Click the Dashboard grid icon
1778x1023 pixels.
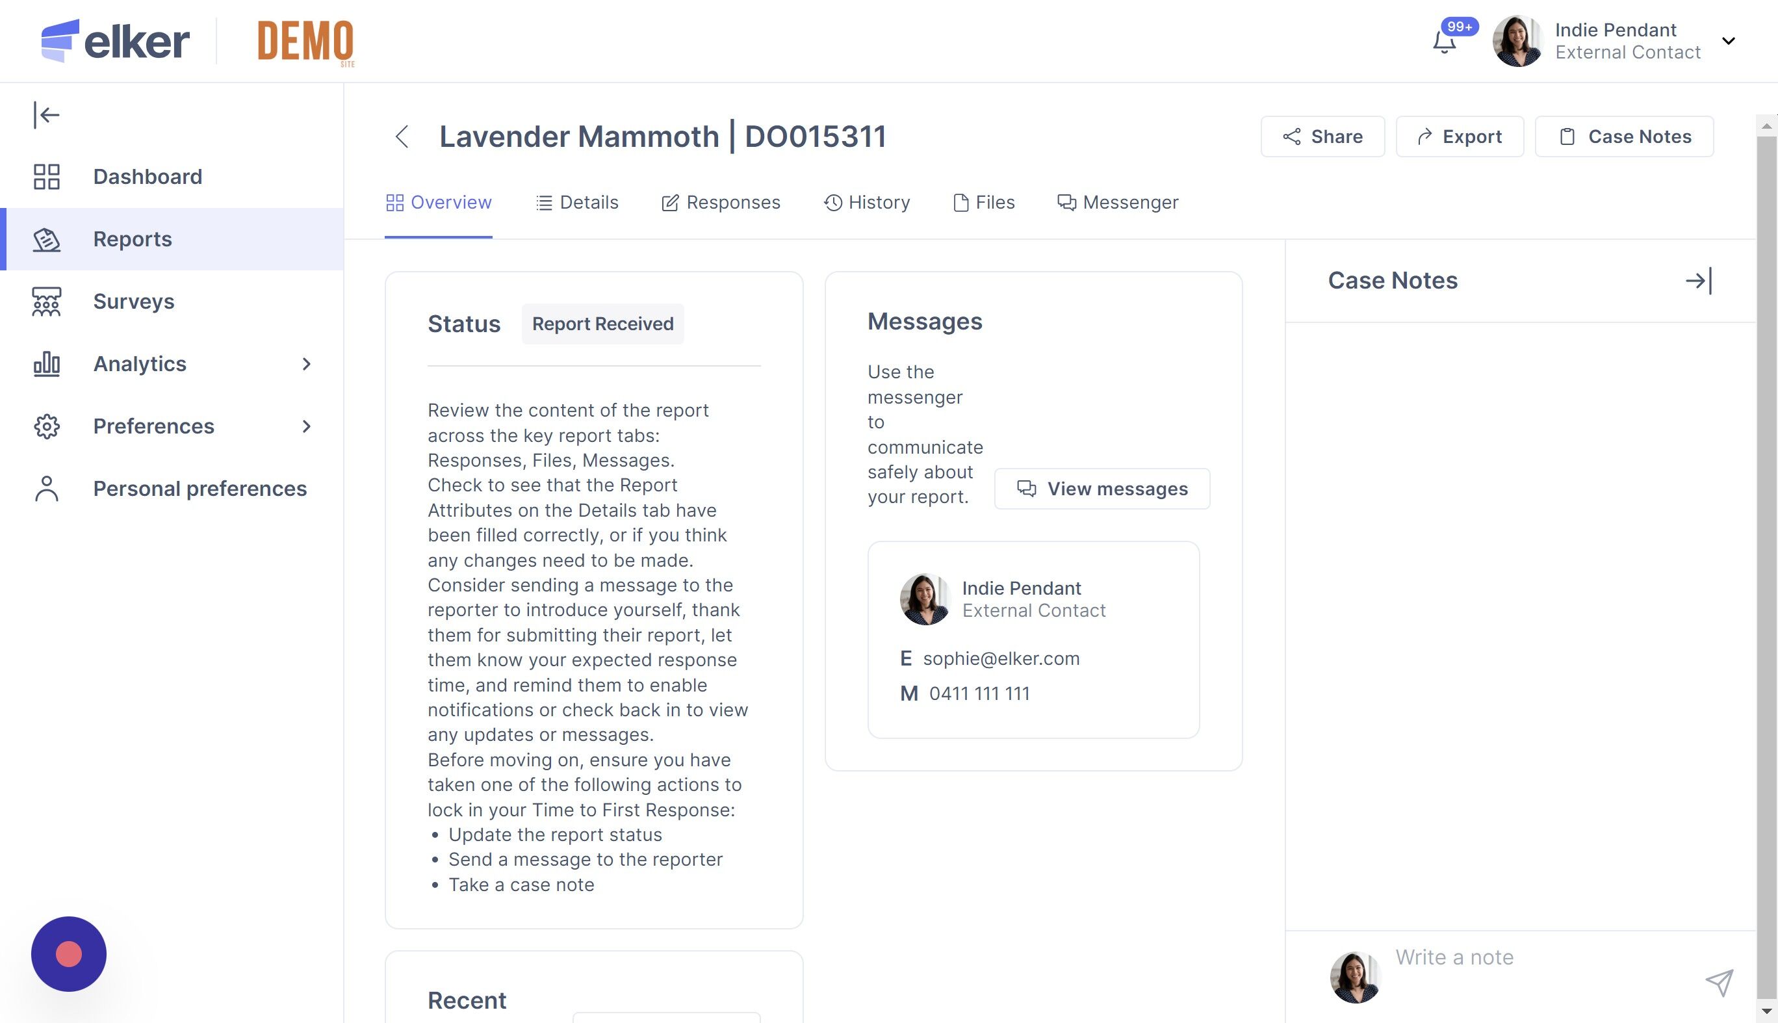tap(46, 176)
